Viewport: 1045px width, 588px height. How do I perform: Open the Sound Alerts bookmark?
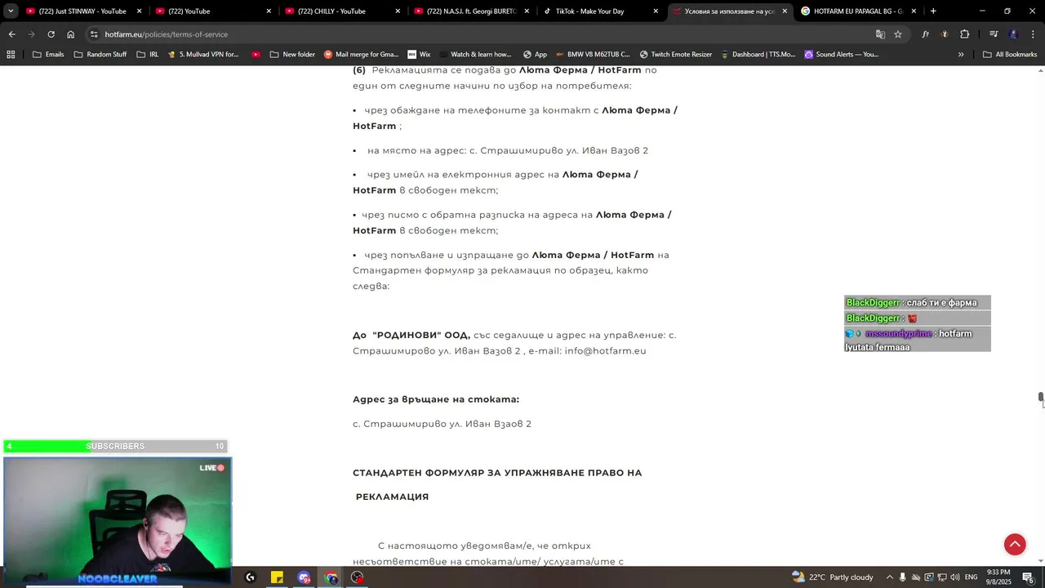(842, 55)
